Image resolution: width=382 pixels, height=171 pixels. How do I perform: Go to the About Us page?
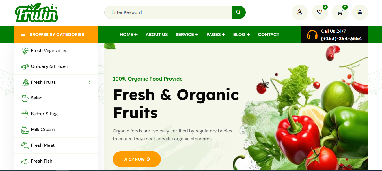point(157,35)
